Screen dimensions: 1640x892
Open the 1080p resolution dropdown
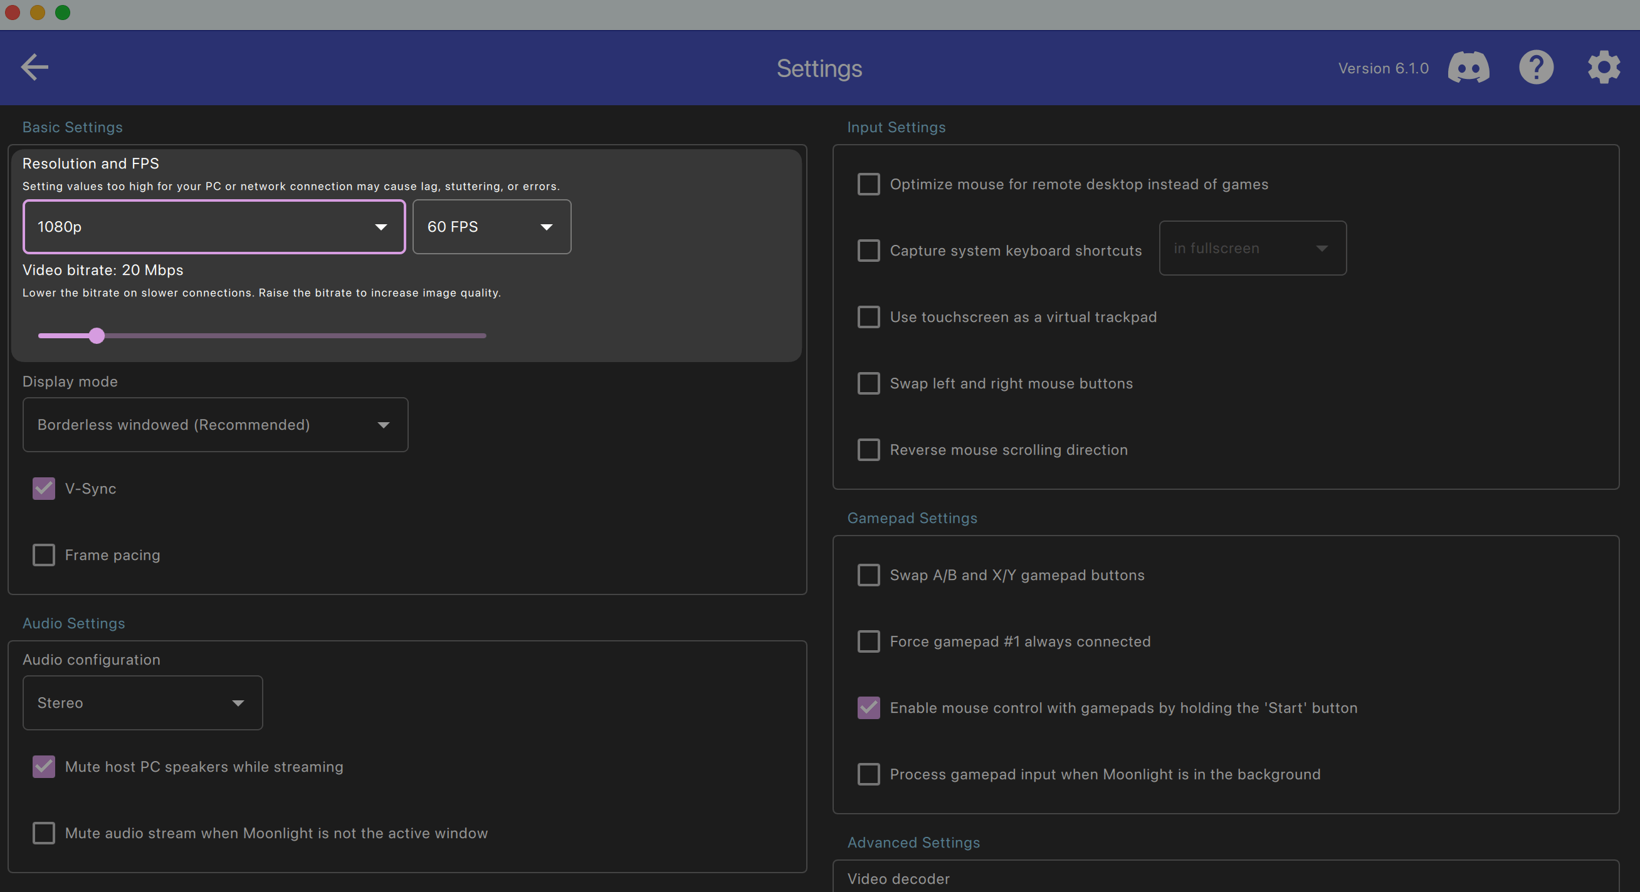point(214,227)
